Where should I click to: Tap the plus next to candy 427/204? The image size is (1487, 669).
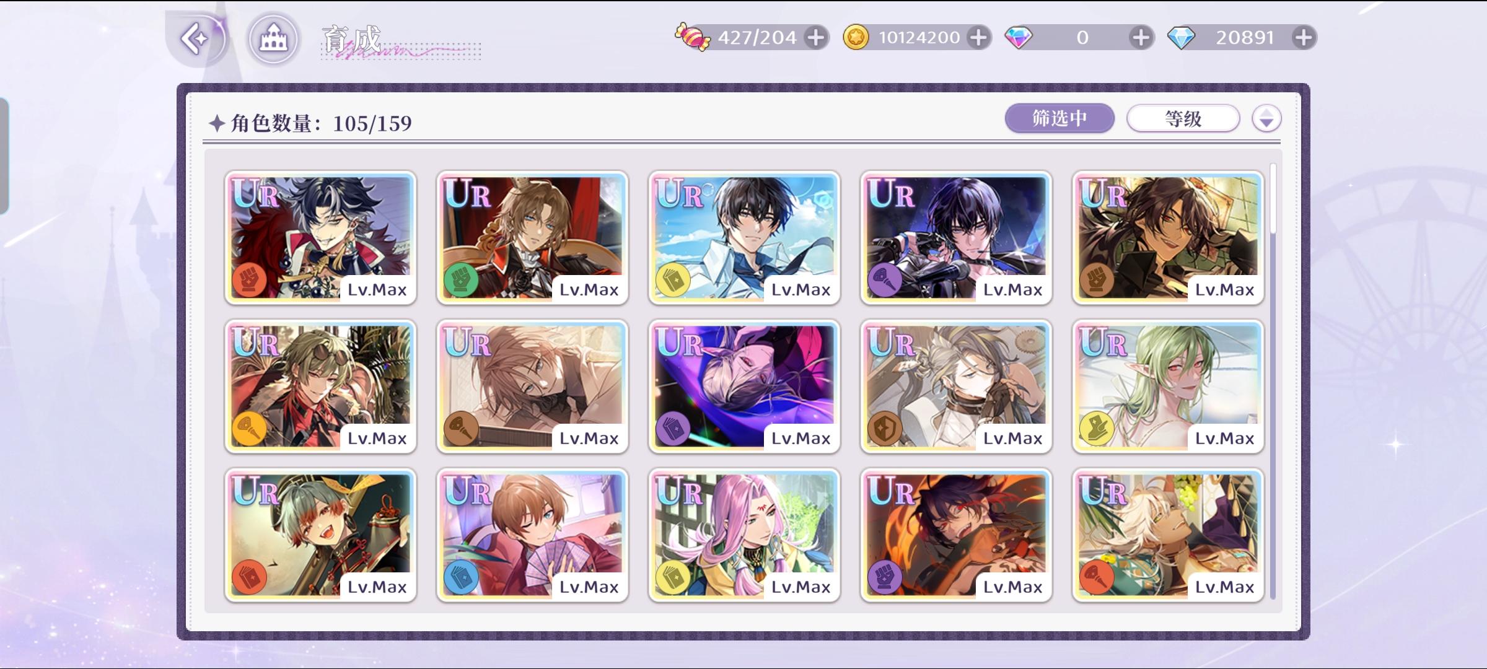pyautogui.click(x=816, y=38)
